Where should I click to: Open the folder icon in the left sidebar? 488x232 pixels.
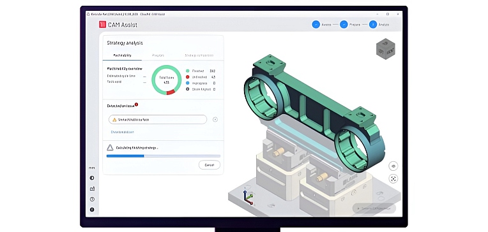tap(92, 189)
